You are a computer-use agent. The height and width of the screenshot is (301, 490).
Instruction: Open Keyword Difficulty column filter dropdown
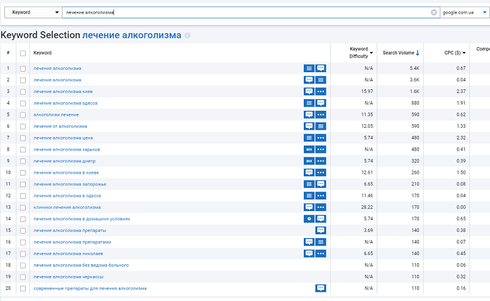tap(371, 53)
